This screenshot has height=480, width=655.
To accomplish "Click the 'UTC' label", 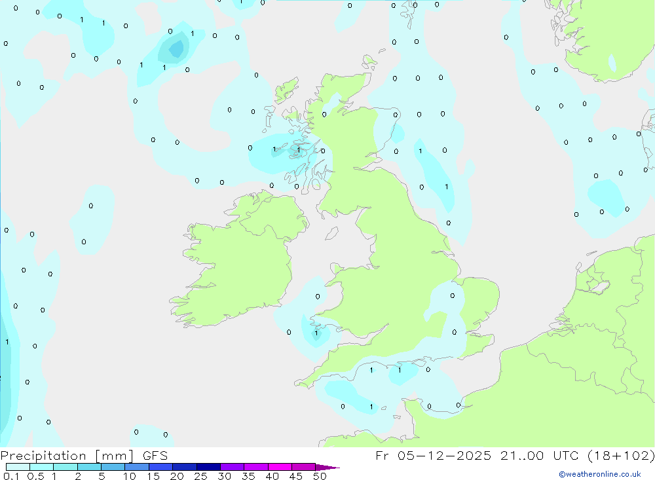I will point(566,455).
